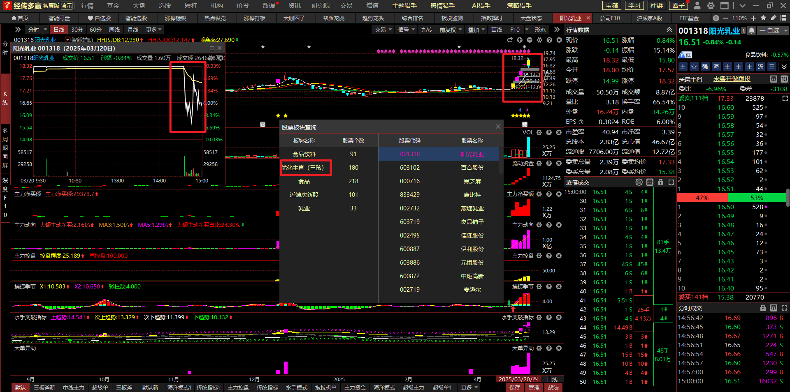Close the 股票板块查询 popup
Viewport: 790px width, 392px height.
click(498, 127)
